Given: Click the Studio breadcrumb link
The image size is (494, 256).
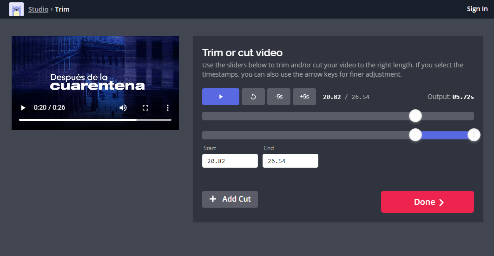Looking at the screenshot, I should click(38, 9).
